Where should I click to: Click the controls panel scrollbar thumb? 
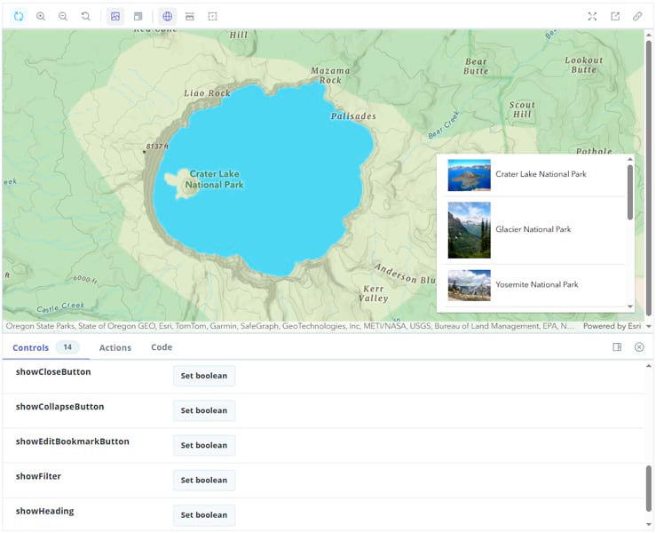tap(649, 489)
